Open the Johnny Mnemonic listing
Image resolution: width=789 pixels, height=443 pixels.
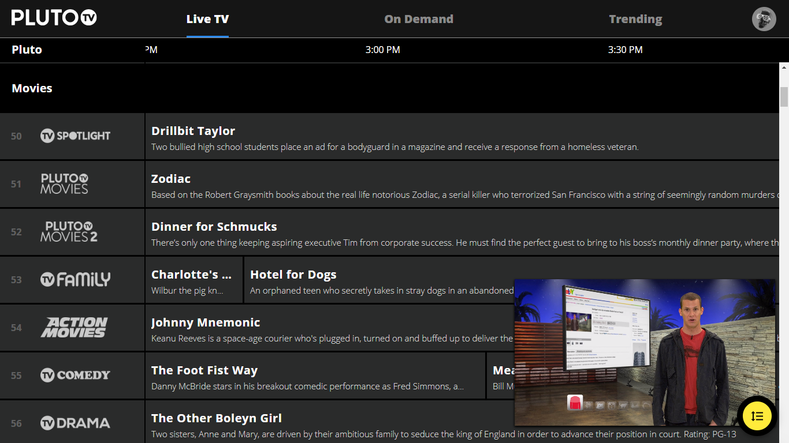point(330,328)
